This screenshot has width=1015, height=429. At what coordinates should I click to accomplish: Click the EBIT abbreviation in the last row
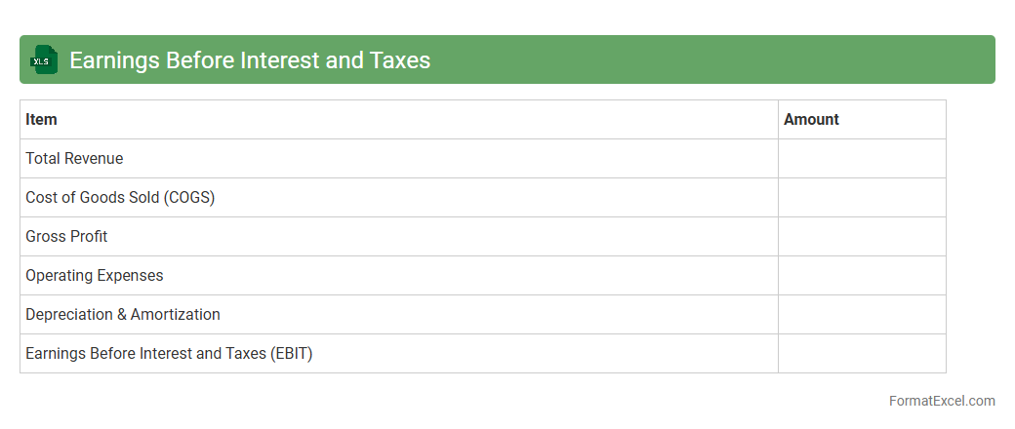(x=290, y=353)
